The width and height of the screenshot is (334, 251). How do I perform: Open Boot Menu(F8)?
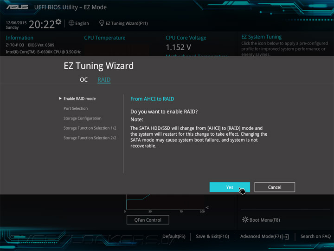coord(264,220)
